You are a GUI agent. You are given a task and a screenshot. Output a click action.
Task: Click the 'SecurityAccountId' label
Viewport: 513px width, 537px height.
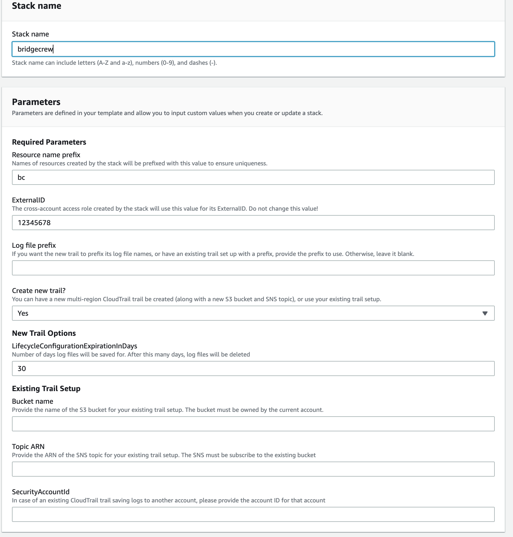[41, 492]
